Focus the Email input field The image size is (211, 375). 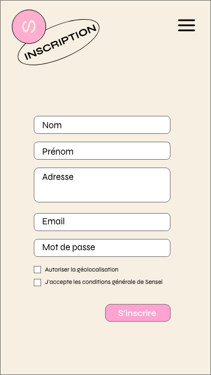click(102, 222)
